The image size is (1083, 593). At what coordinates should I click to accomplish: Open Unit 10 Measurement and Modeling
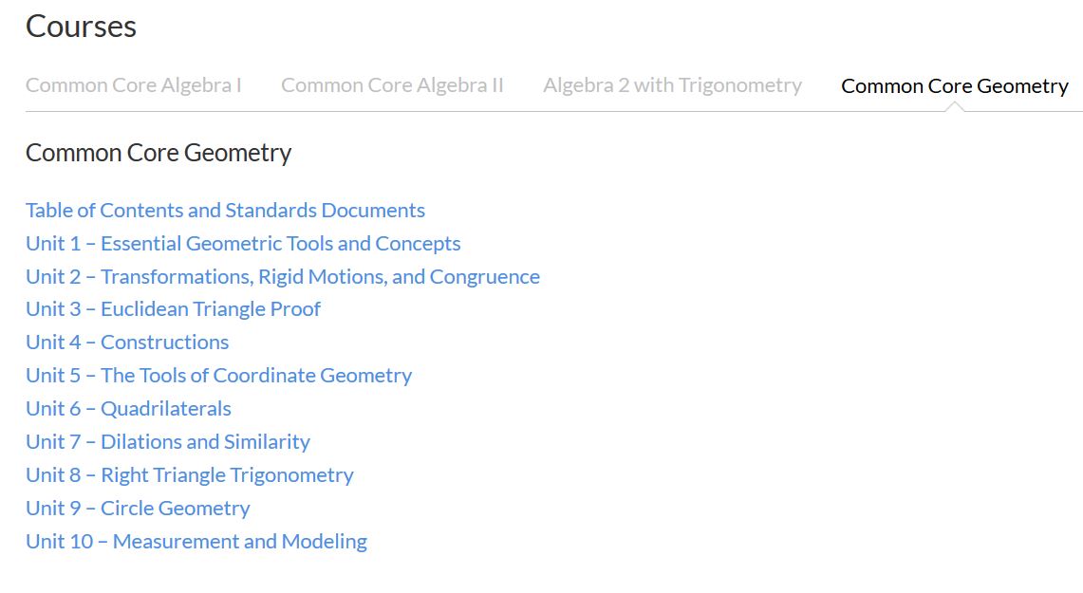196,541
